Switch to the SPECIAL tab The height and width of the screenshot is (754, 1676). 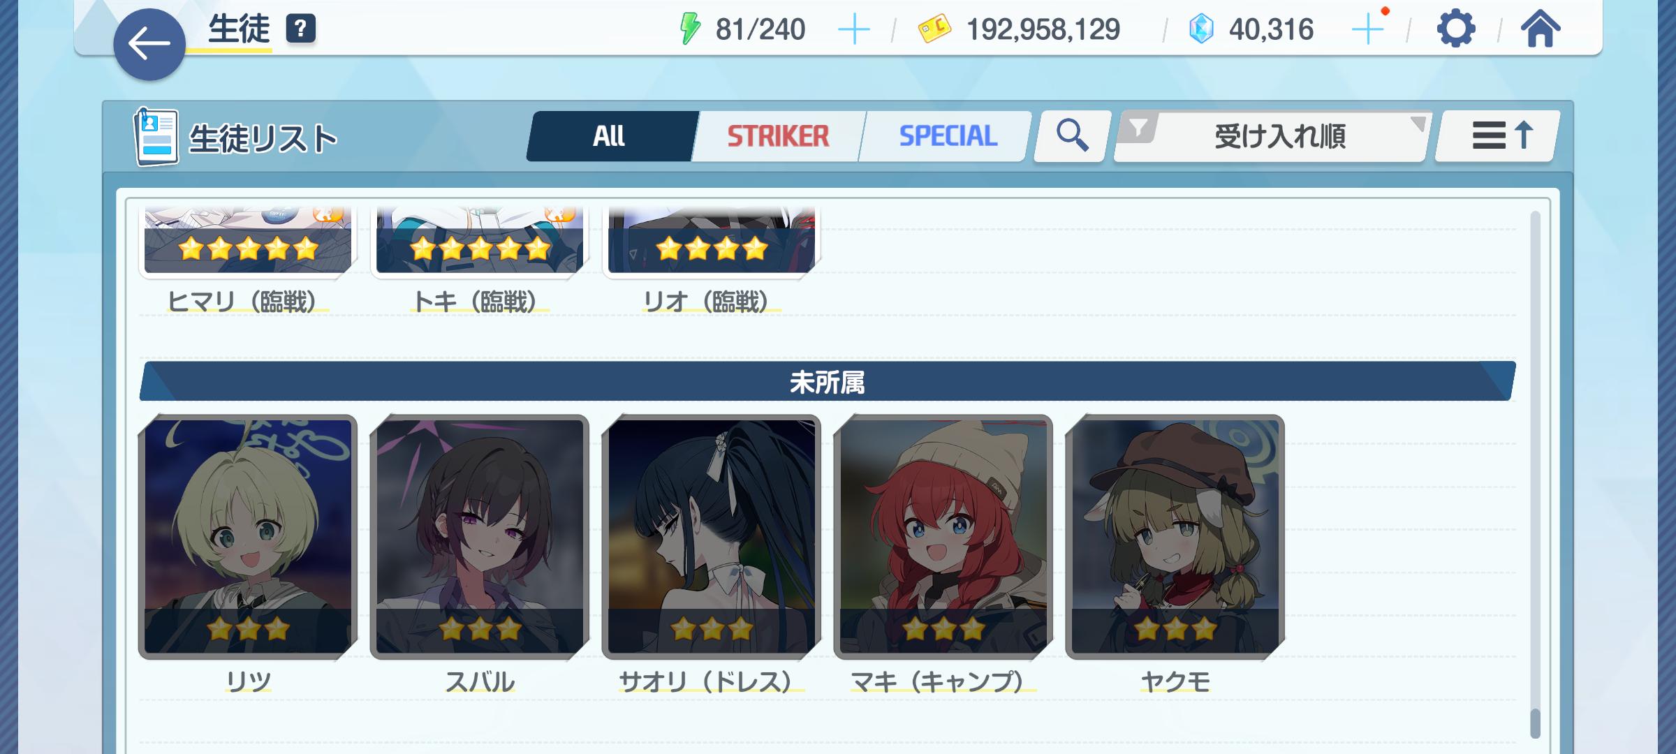click(x=947, y=136)
